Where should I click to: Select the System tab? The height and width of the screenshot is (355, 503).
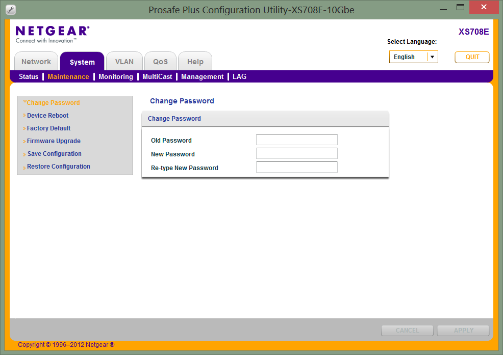[x=82, y=62]
